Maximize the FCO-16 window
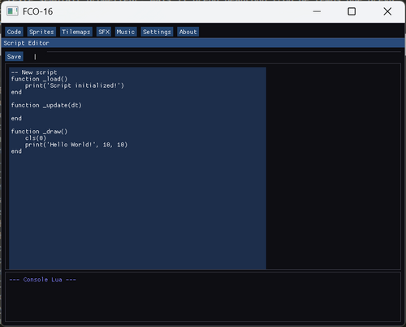The width and height of the screenshot is (406, 327). coord(352,11)
